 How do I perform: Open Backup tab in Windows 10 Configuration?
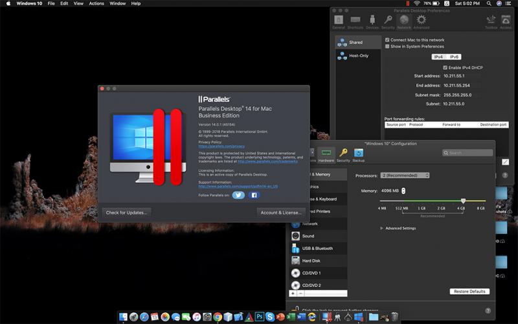[359, 155]
